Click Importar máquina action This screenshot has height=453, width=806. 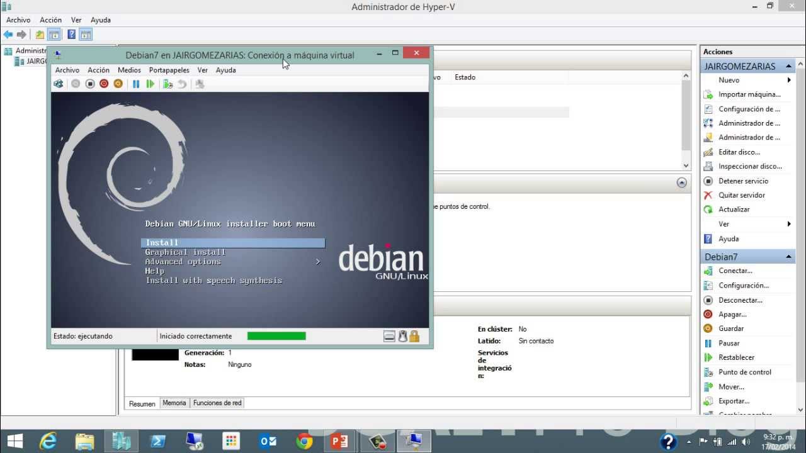tap(749, 94)
